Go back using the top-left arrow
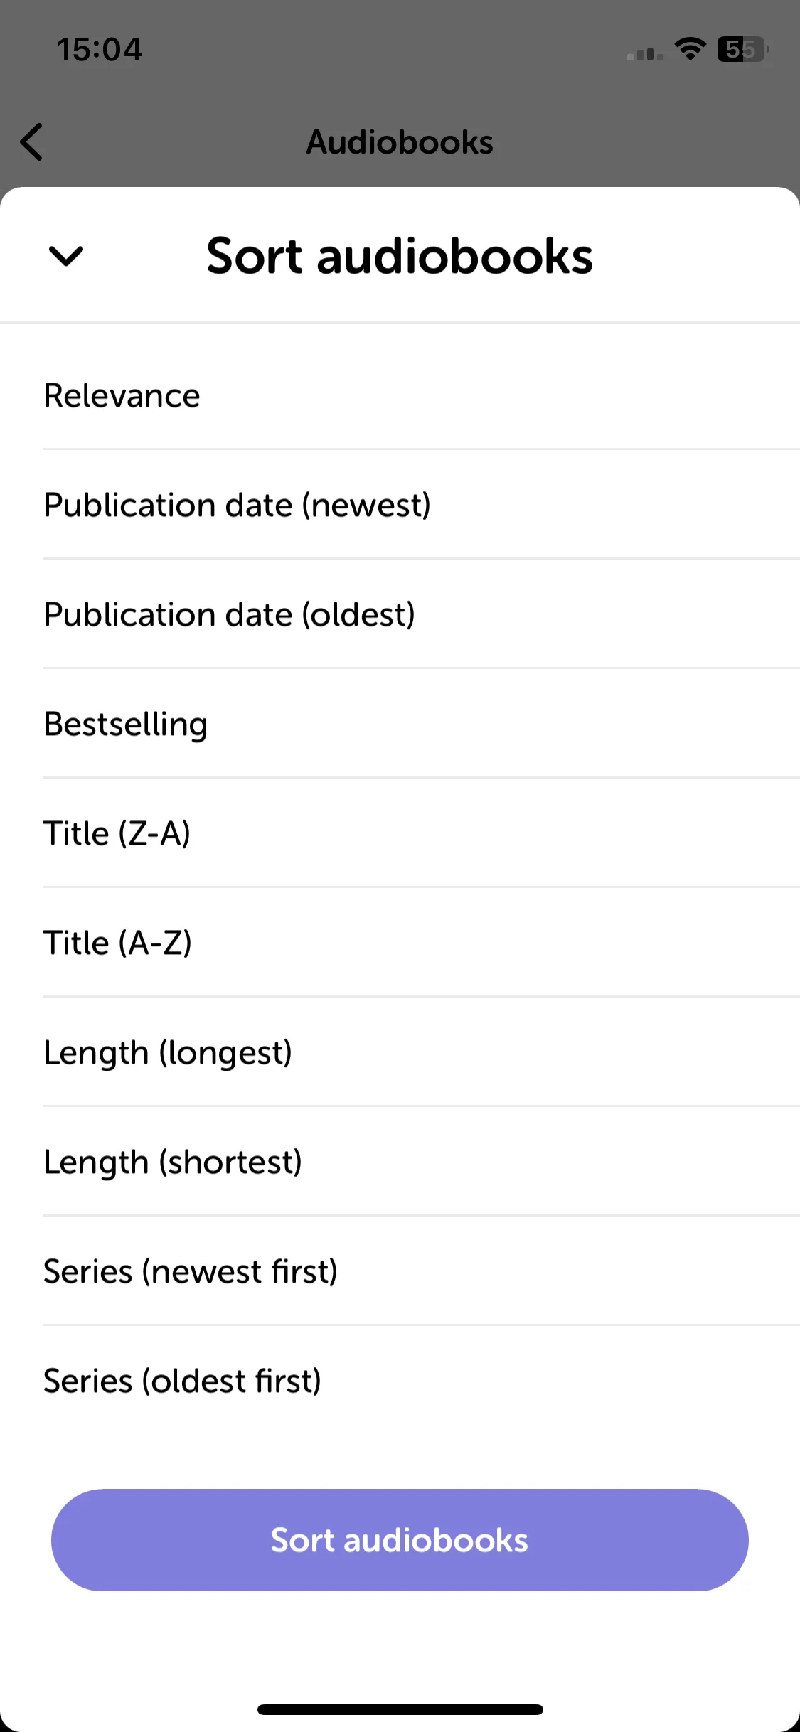Image resolution: width=800 pixels, height=1732 pixels. point(31,142)
